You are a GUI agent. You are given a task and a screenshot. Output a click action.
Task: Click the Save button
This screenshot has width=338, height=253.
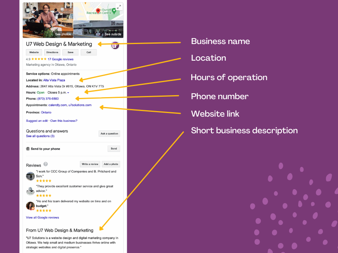[70, 52]
